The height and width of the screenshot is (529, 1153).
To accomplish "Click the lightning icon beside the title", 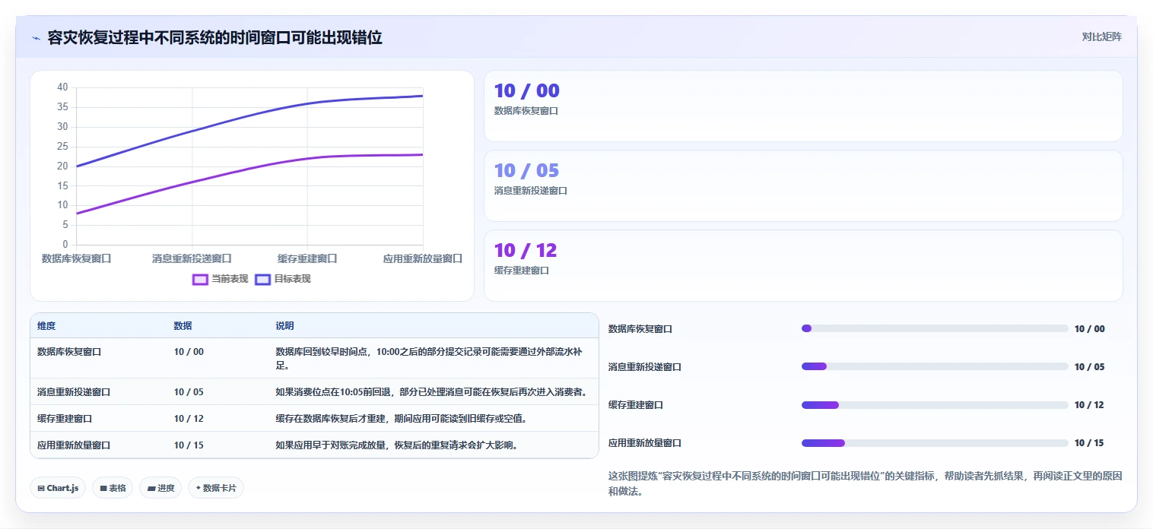I will coord(37,38).
